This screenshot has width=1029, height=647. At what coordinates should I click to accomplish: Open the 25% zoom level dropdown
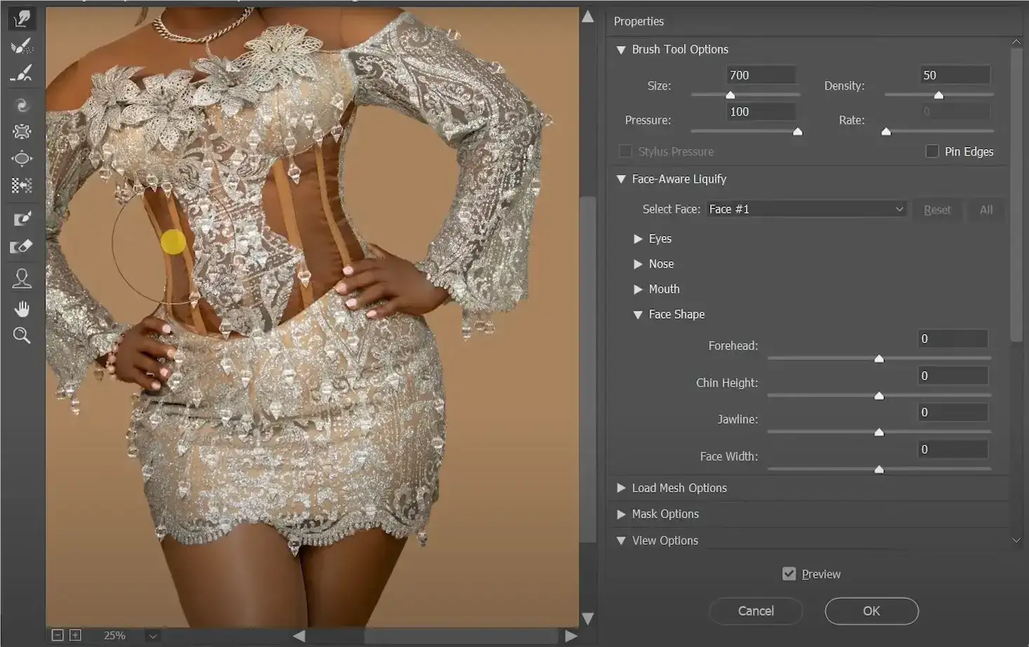(153, 636)
